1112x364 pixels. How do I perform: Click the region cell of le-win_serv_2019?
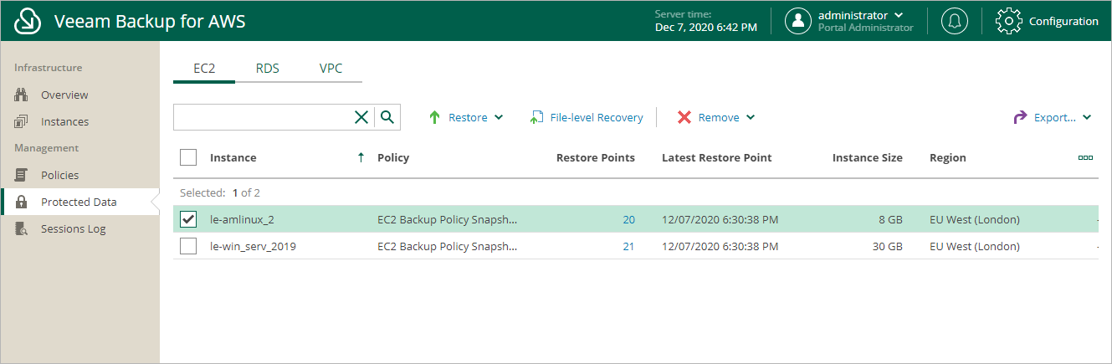pos(975,247)
